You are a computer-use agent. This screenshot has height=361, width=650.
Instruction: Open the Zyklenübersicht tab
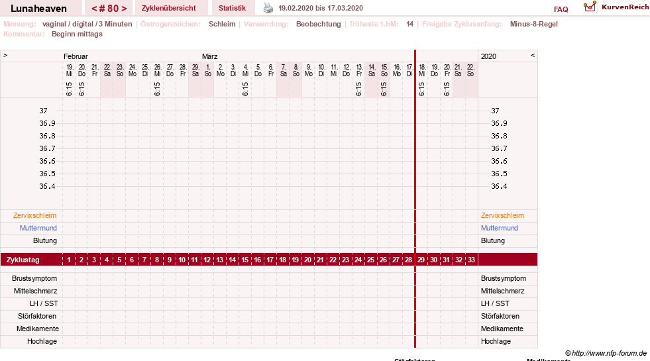[169, 8]
